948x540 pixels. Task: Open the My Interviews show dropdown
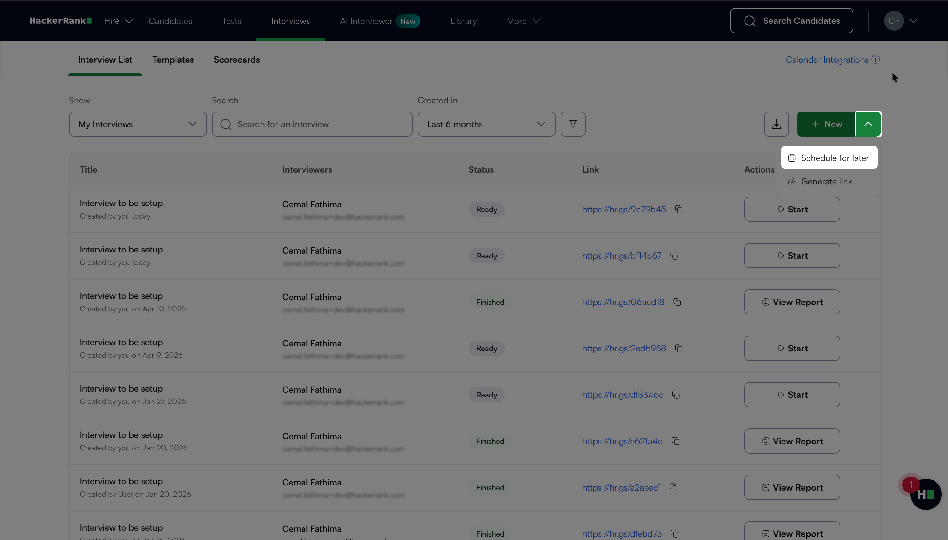pos(137,124)
